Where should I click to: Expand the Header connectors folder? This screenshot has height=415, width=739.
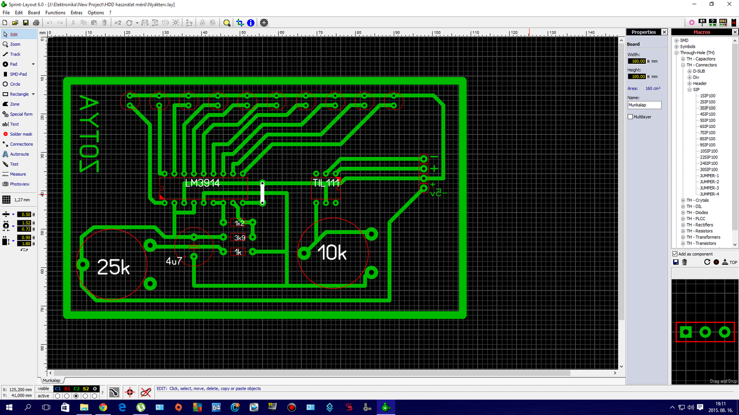pos(689,84)
